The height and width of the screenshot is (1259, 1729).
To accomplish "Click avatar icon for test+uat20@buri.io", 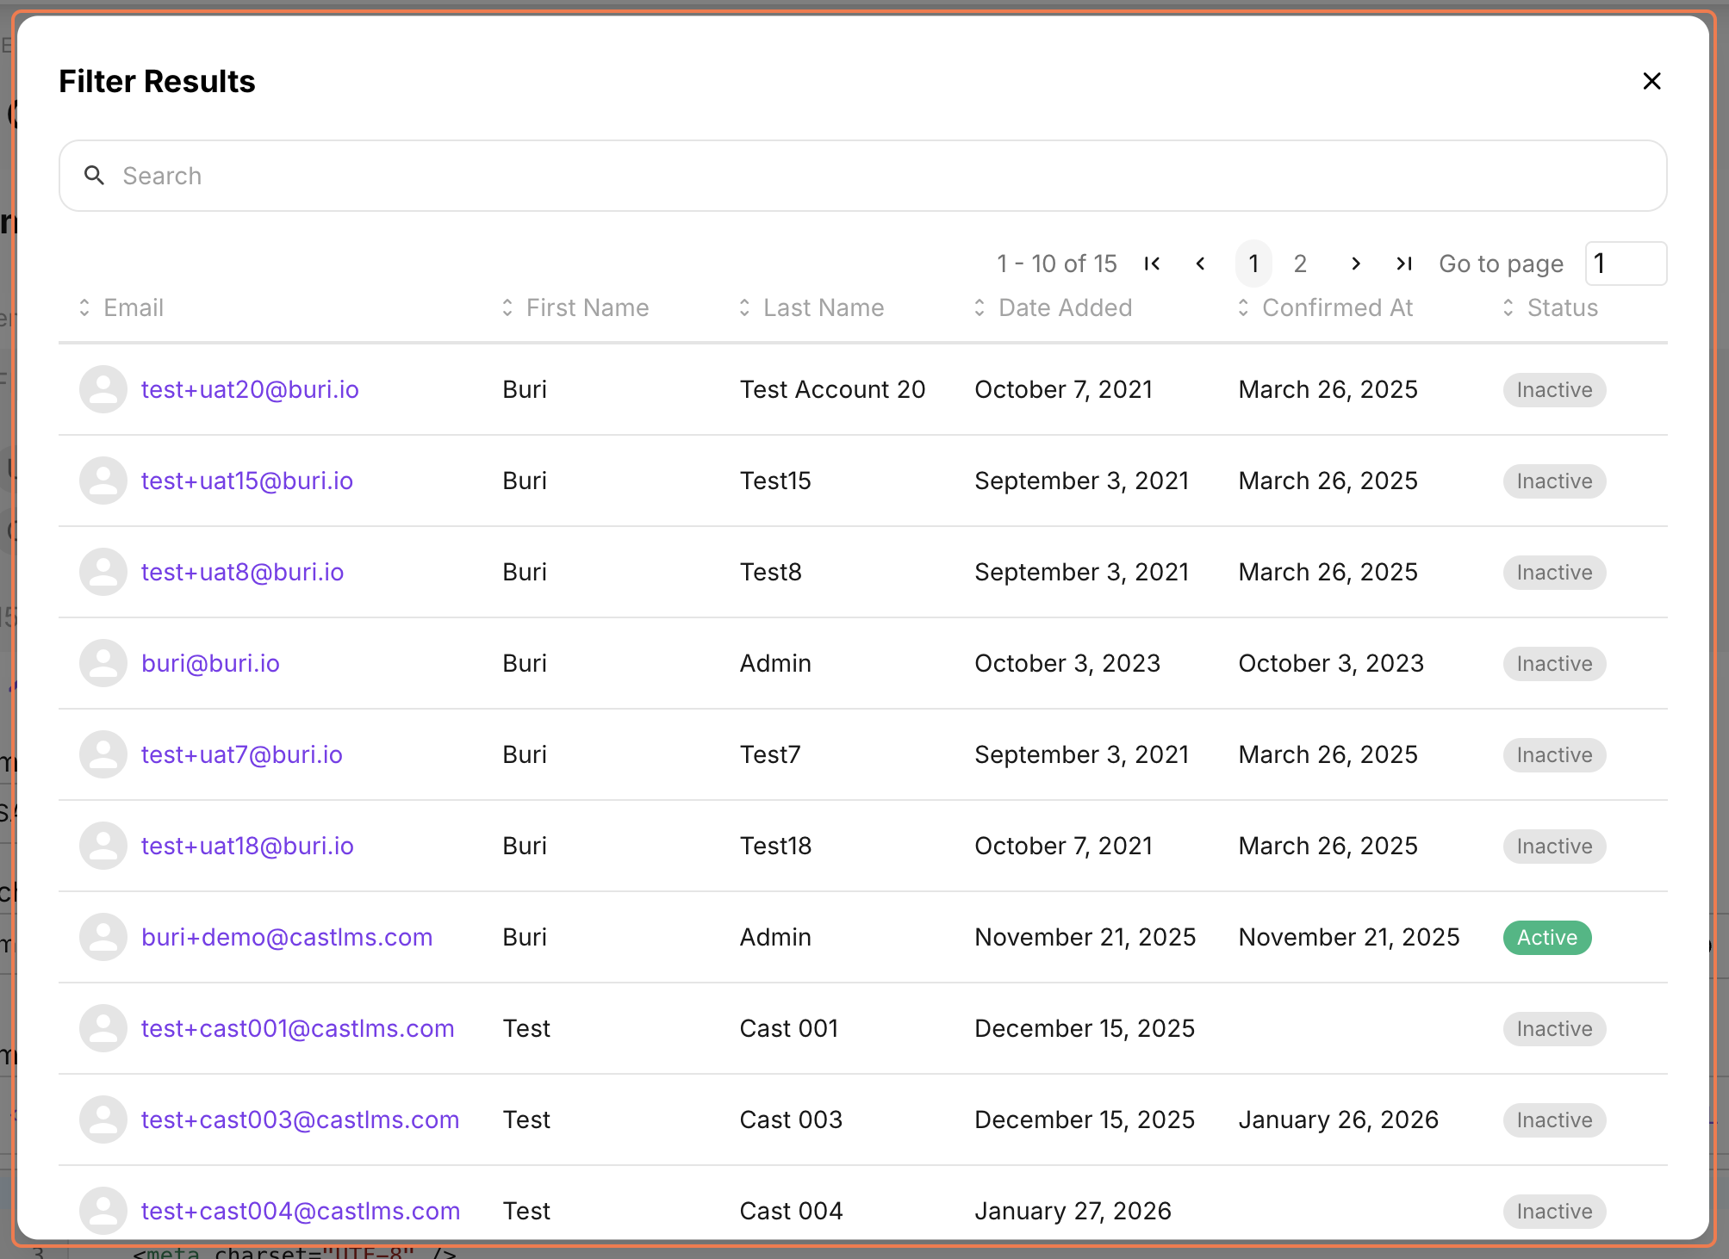I will 103,389.
